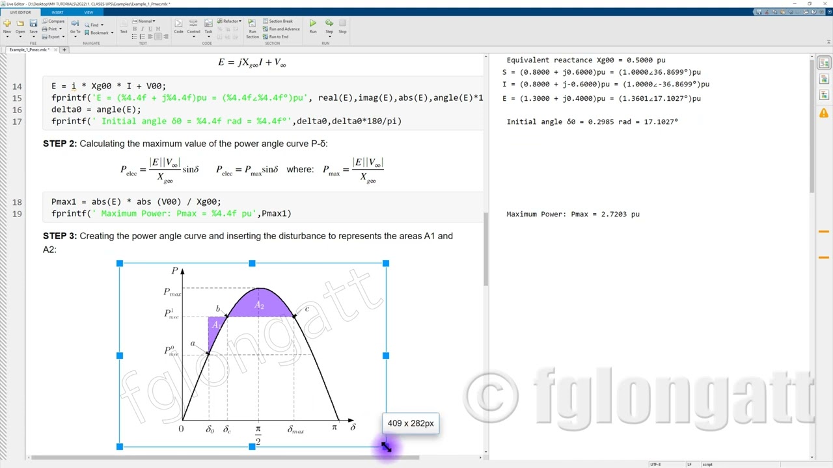The width and height of the screenshot is (833, 468).
Task: Click quick-access Undo icon
Action: [790, 12]
